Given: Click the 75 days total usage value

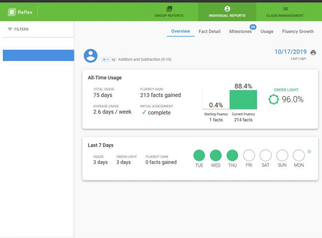Looking at the screenshot, I should [103, 95].
